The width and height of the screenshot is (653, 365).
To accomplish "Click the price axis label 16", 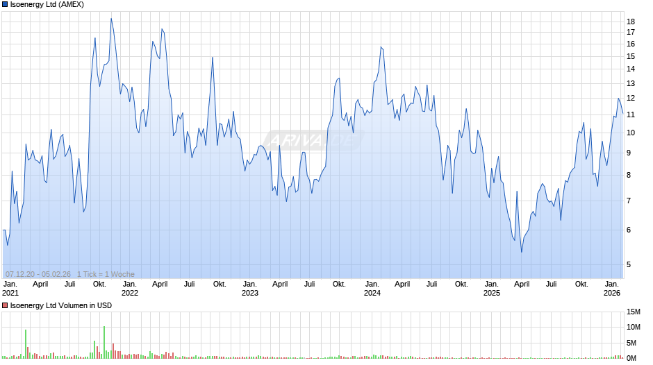I will tap(631, 44).
